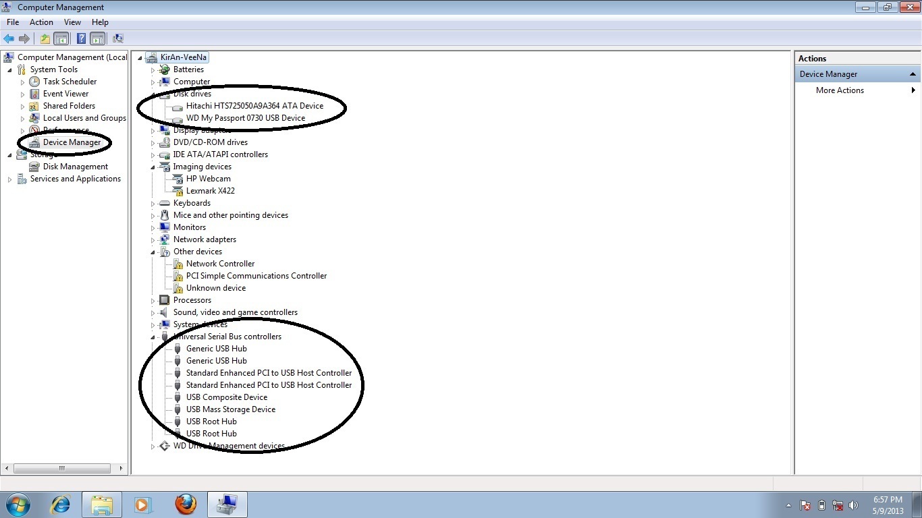922x518 pixels.
Task: Click the taskbar clock showing 6:57 PM
Action: [888, 505]
